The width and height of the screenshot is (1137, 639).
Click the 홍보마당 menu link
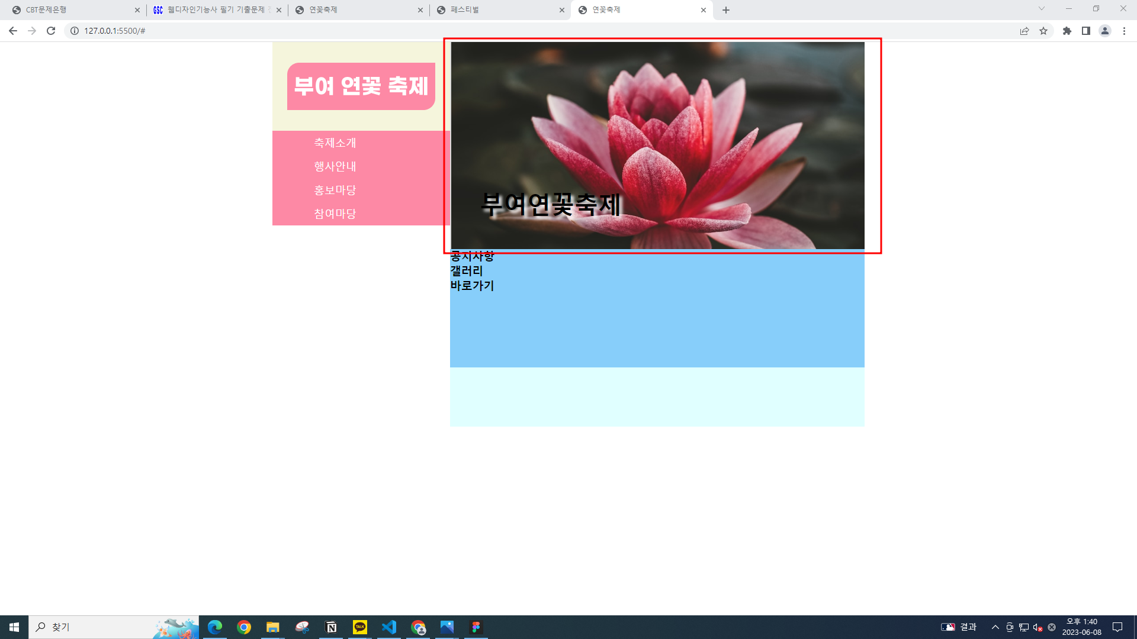point(335,190)
